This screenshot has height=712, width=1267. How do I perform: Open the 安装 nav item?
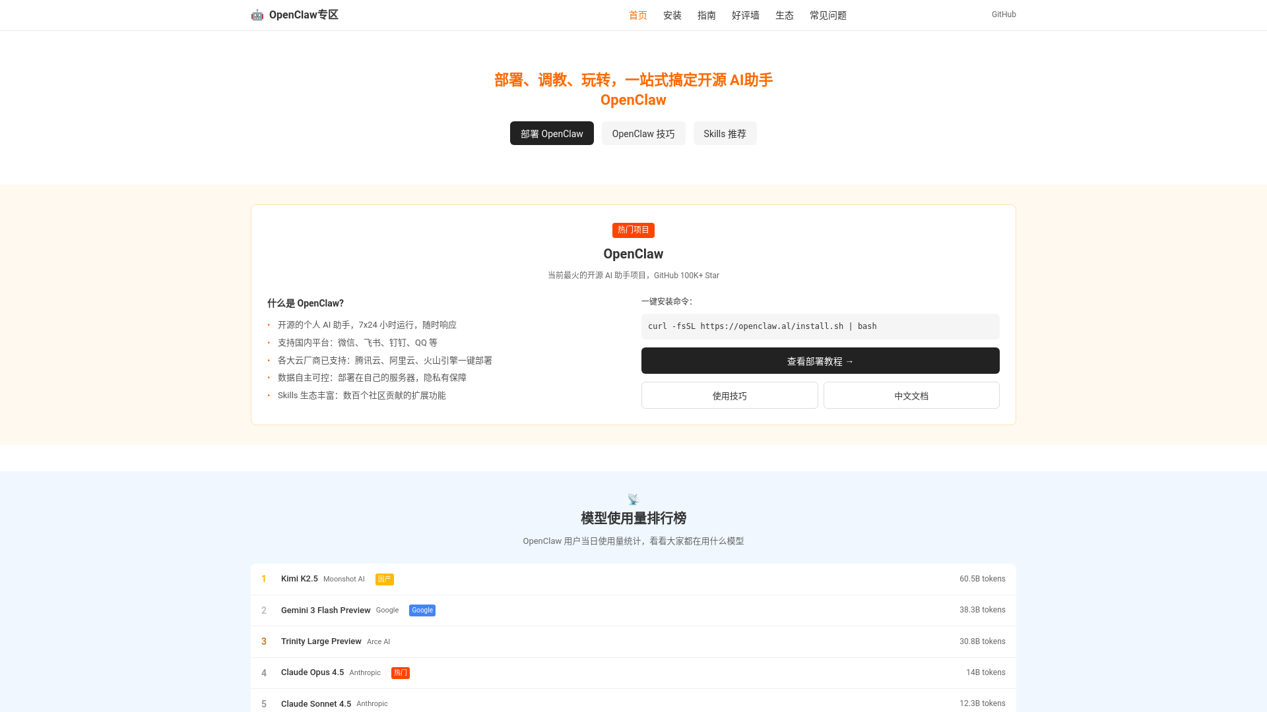(672, 15)
